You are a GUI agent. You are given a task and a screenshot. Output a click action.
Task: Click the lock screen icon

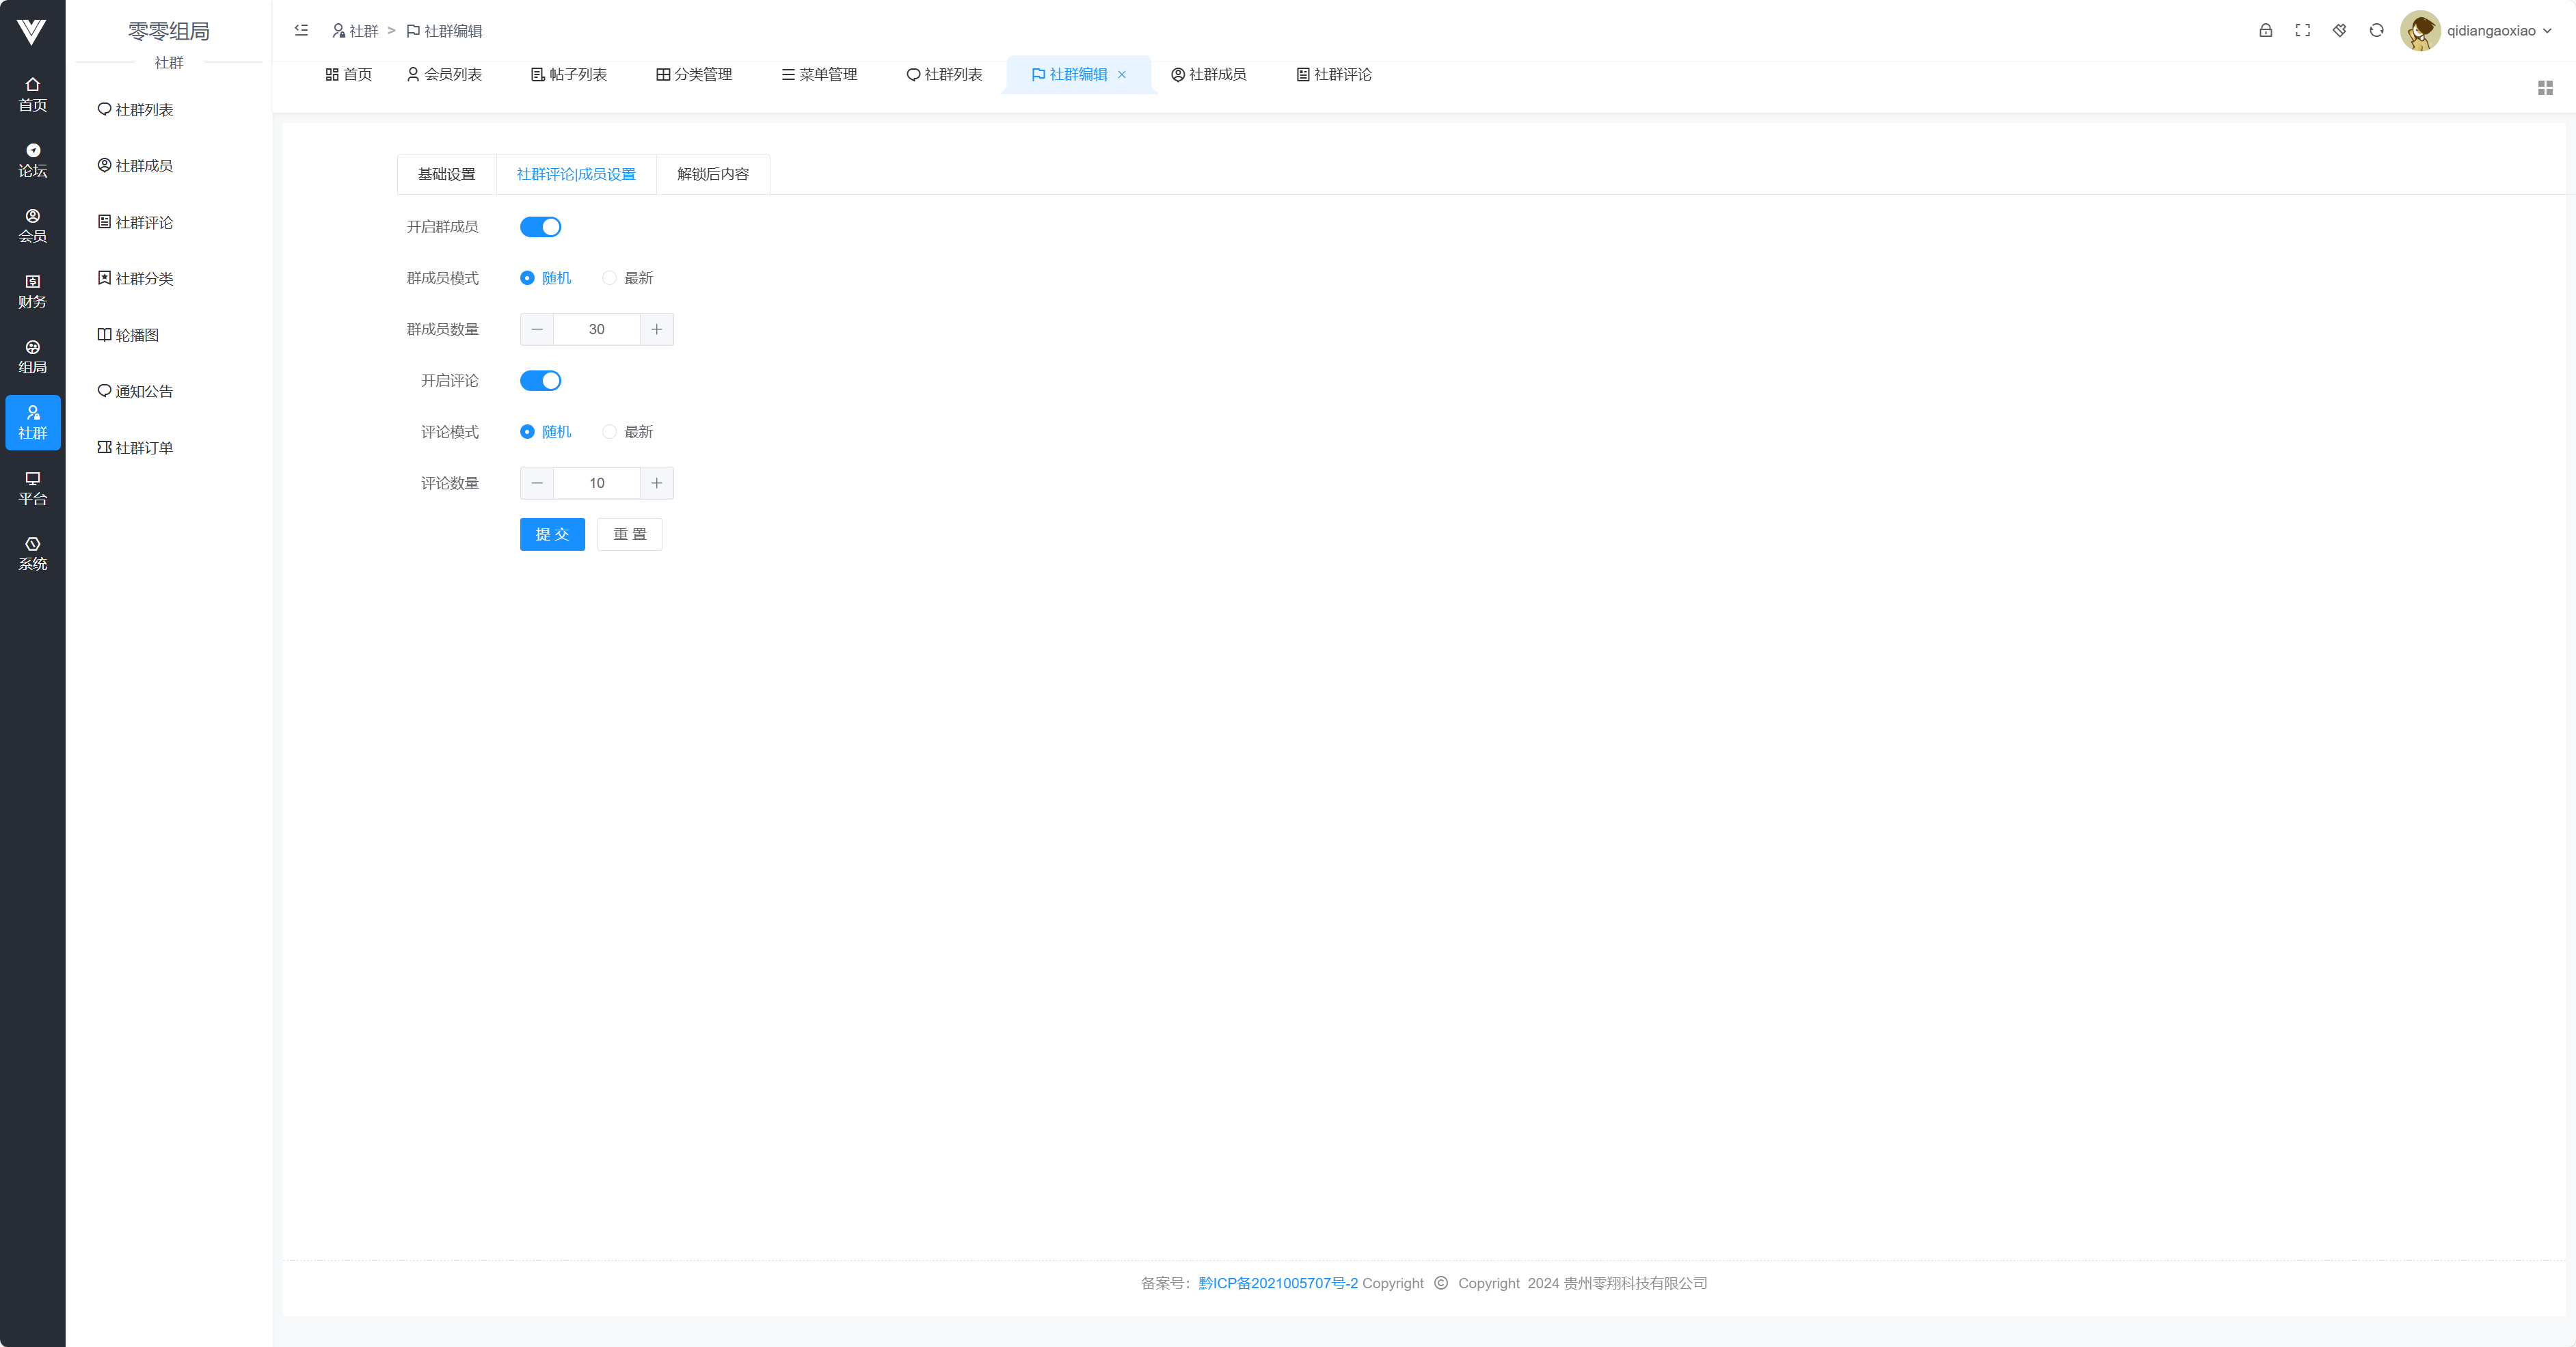tap(2265, 31)
